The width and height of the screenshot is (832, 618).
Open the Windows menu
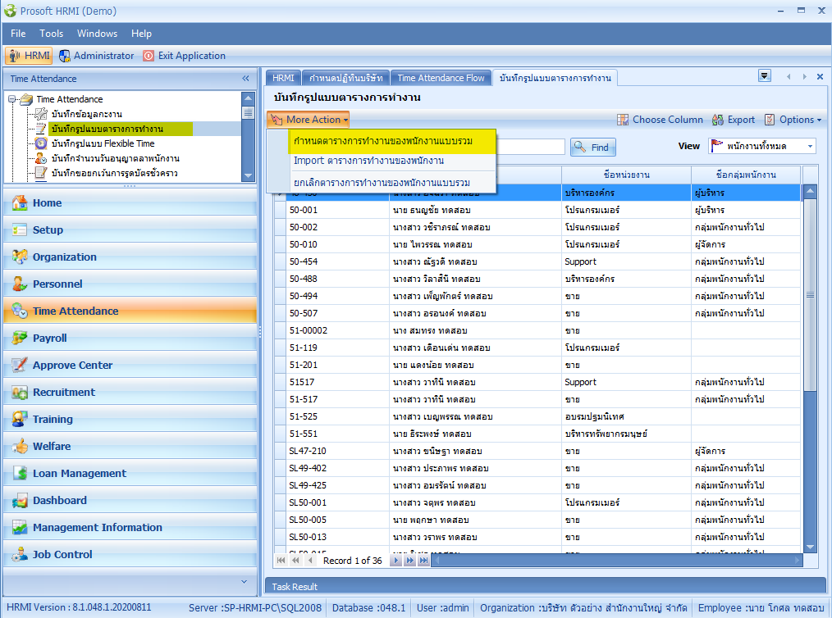click(97, 34)
